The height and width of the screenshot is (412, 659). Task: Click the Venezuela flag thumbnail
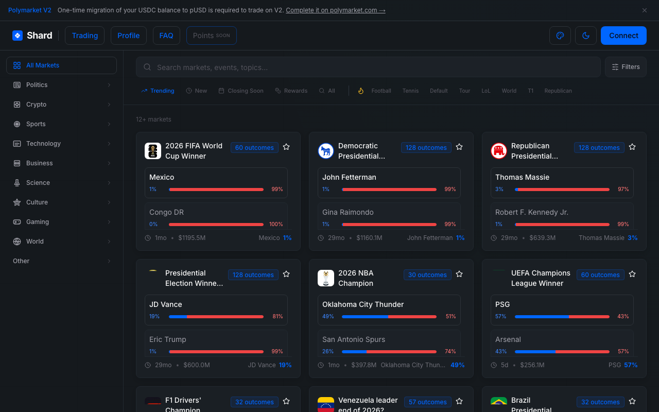click(x=326, y=404)
